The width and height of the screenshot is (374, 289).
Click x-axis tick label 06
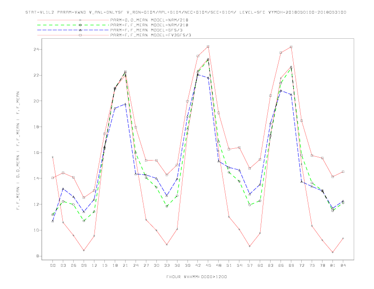click(74, 265)
